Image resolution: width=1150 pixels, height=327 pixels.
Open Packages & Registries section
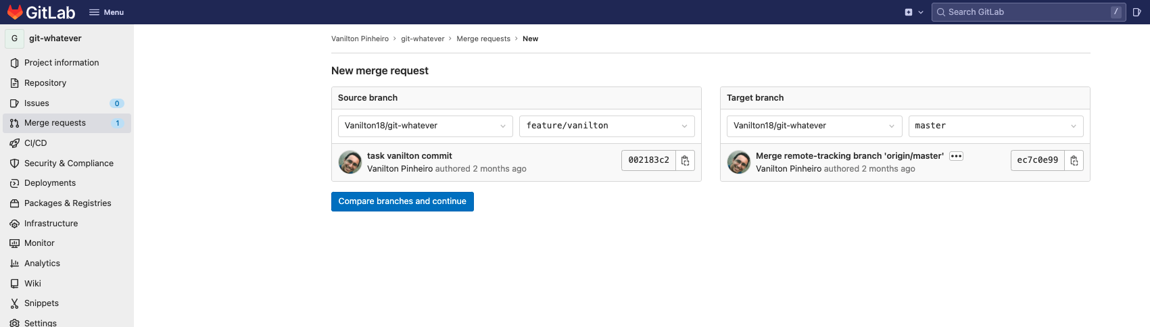pyautogui.click(x=67, y=203)
